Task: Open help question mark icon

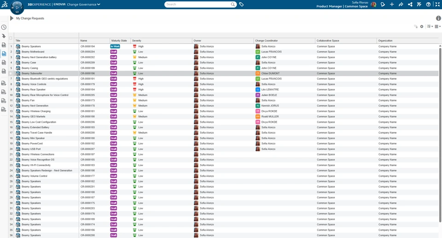Action: pos(429,4)
